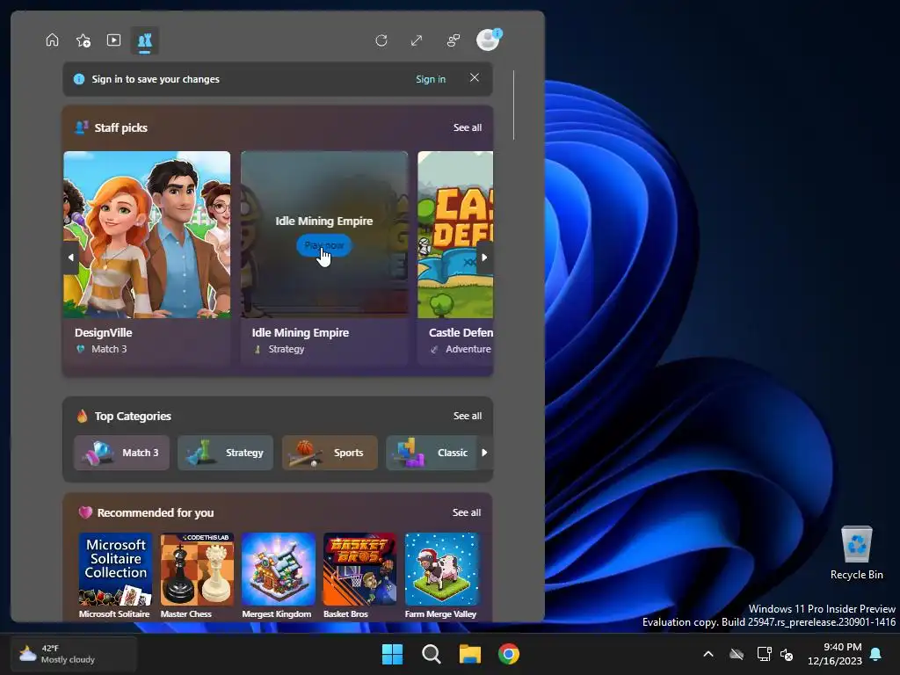Viewport: 900px width, 675px height.
Task: Open Castle Defense game thumbnail
Action: [x=455, y=234]
